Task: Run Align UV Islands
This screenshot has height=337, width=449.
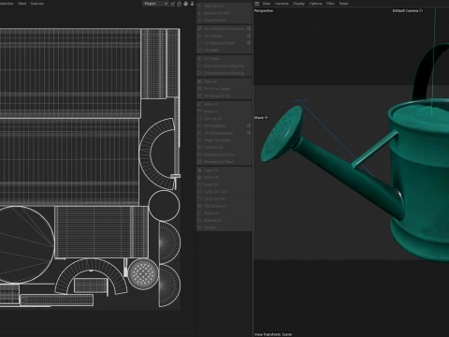Action: tap(224, 140)
